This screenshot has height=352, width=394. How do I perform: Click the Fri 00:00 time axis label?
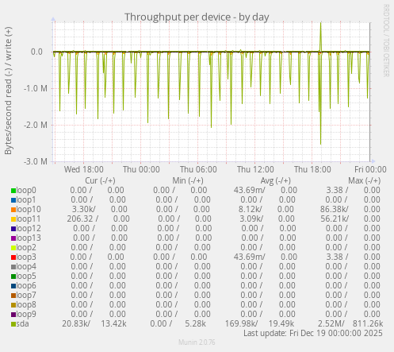[x=370, y=169]
